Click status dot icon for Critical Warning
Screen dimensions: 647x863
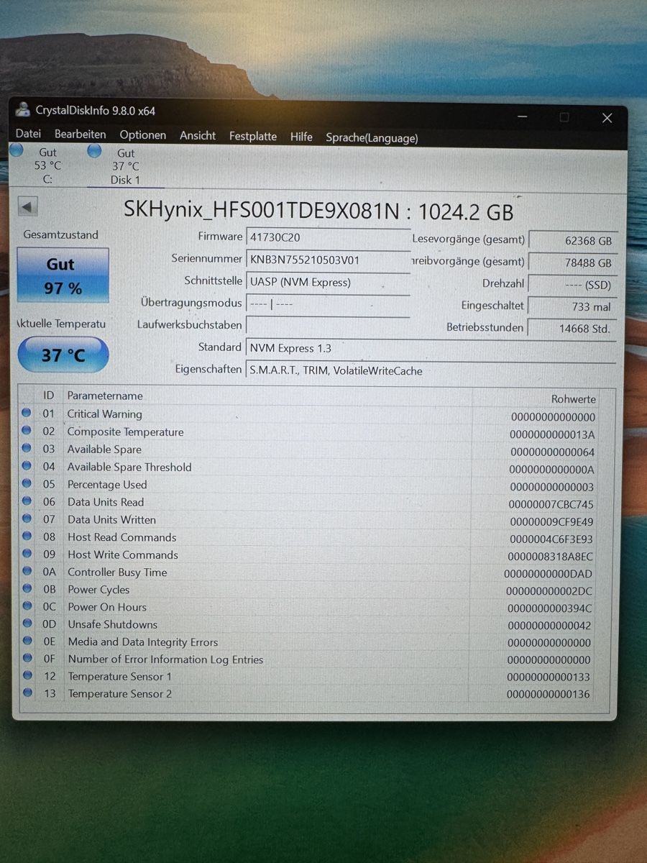click(27, 413)
